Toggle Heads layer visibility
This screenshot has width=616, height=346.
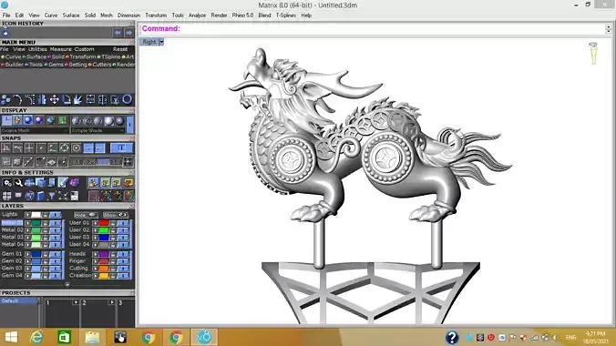coord(123,254)
